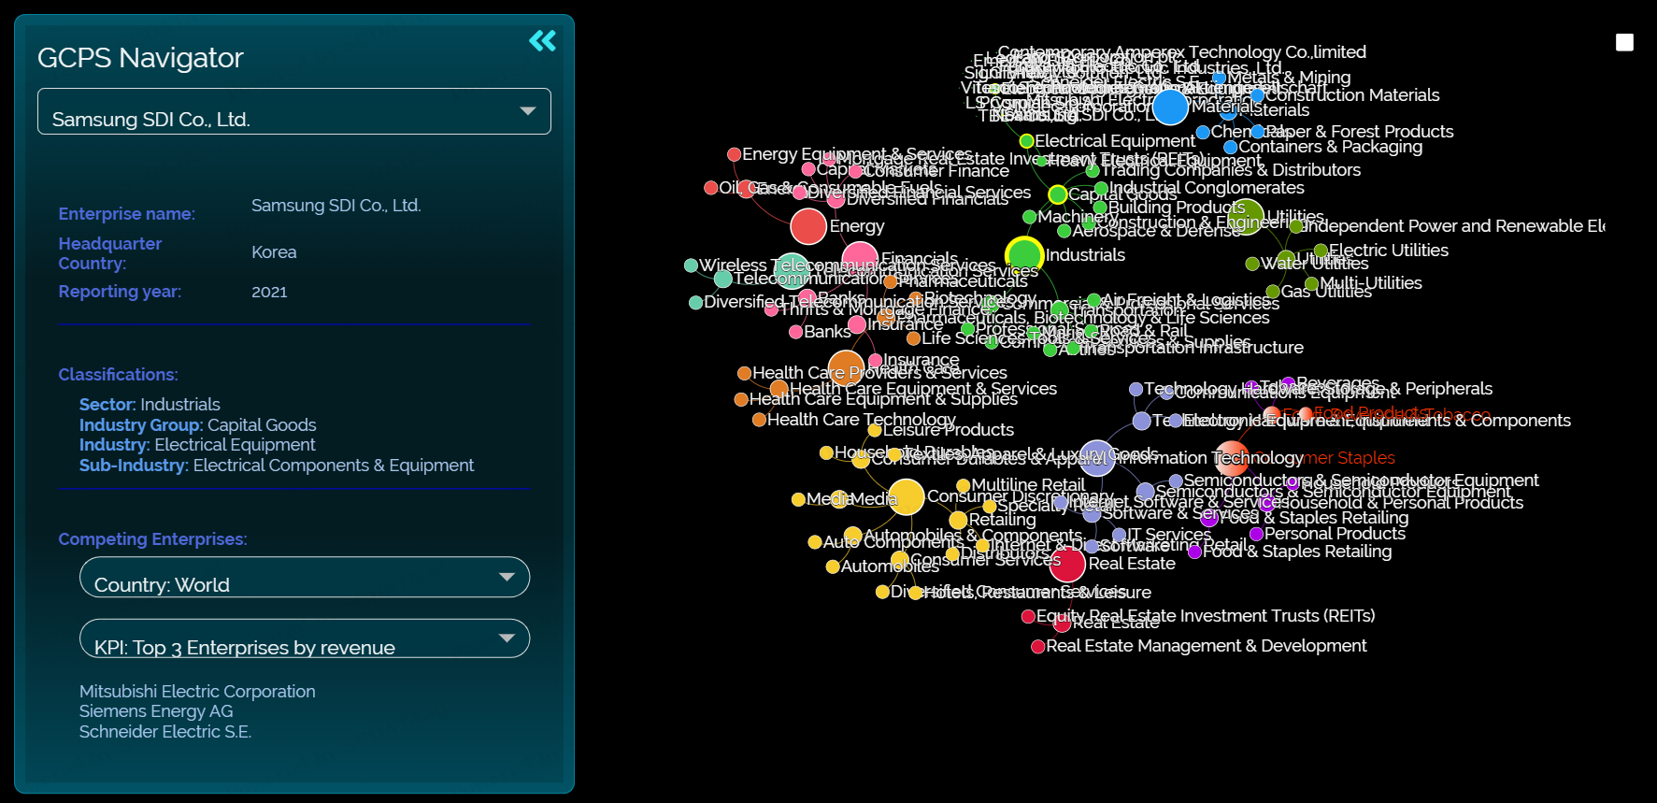Click the white square button top right
This screenshot has height=803, width=1657.
pyautogui.click(x=1624, y=42)
